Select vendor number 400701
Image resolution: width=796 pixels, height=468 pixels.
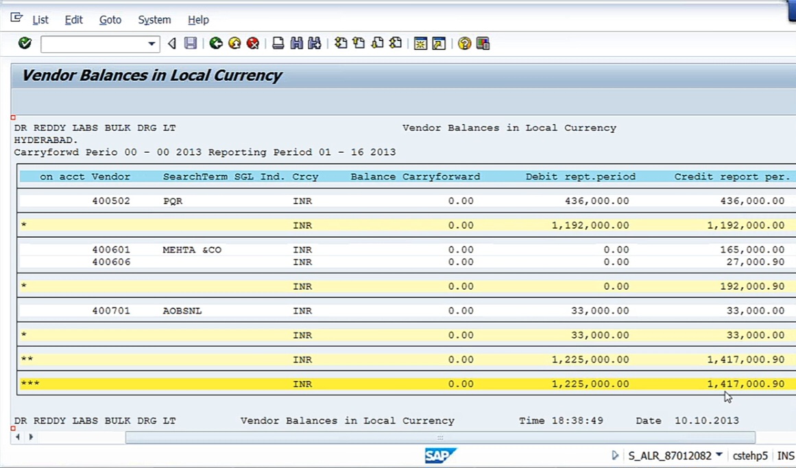[111, 310]
